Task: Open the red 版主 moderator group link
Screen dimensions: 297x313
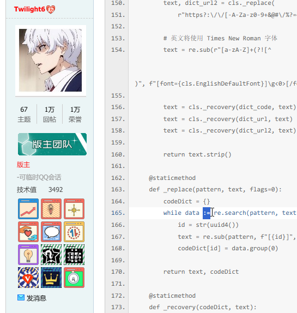Action: (x=23, y=165)
